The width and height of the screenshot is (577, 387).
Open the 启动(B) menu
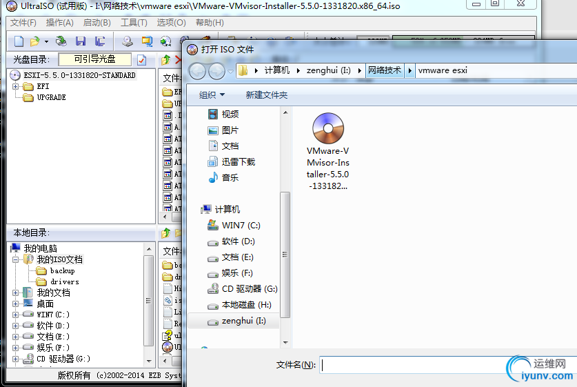(97, 23)
